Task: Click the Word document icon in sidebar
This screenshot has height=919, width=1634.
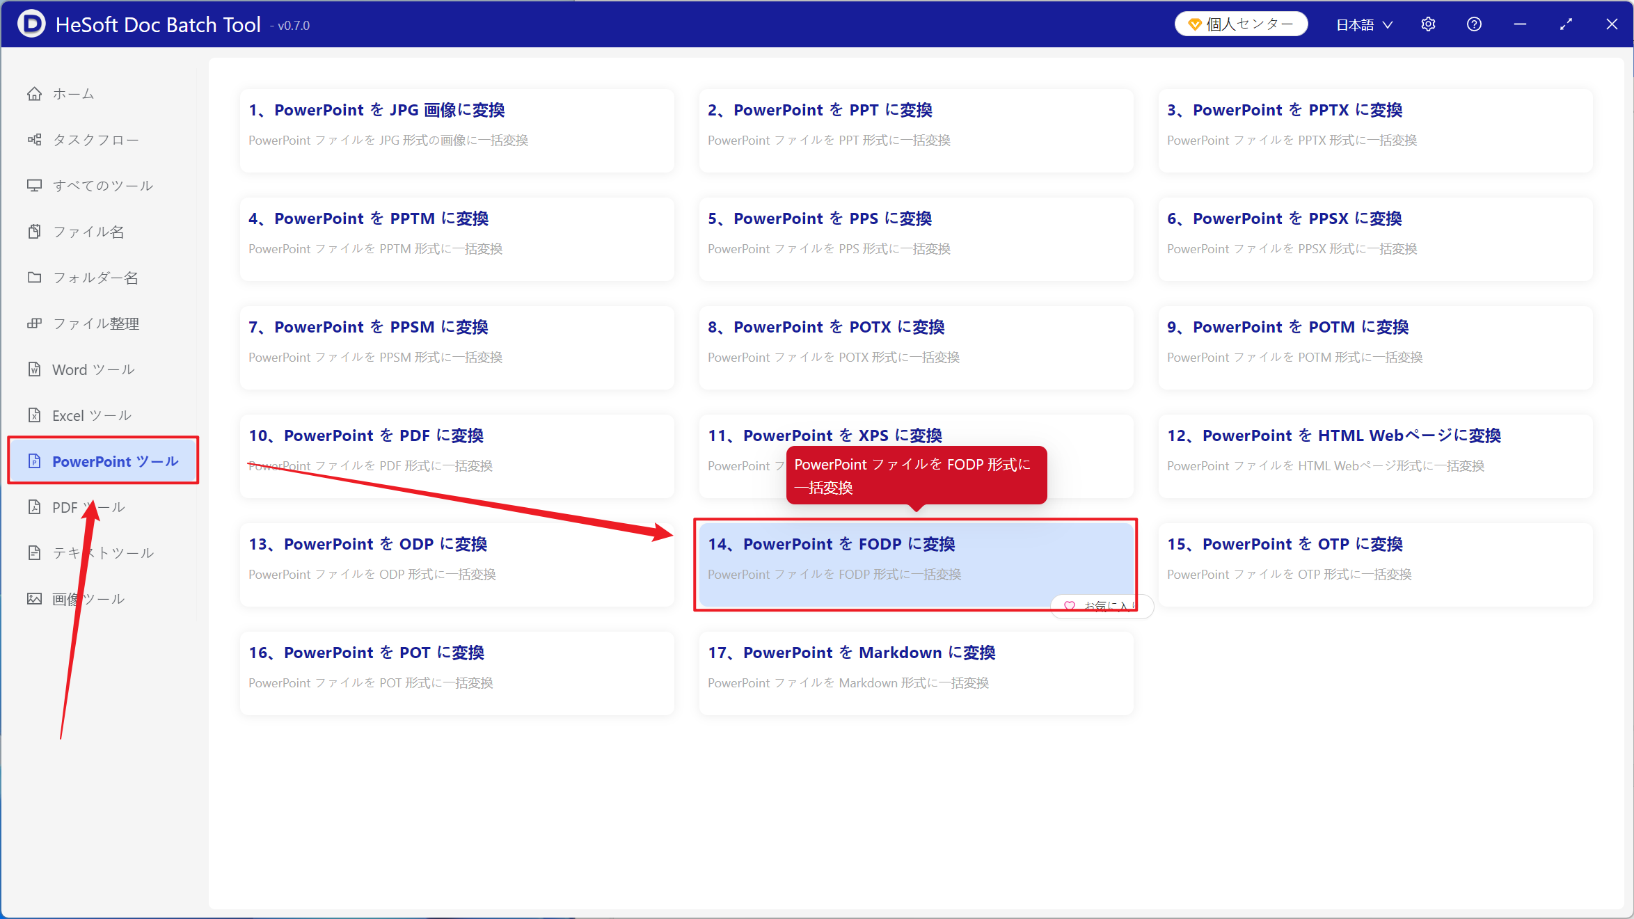Action: (x=34, y=369)
